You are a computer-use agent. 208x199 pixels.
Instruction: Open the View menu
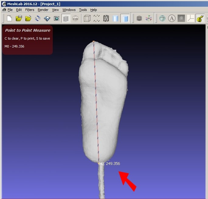click(x=55, y=10)
